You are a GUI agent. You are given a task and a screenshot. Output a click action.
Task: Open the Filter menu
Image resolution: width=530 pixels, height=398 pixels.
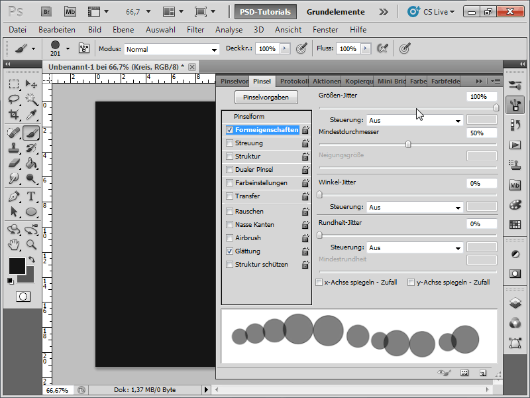(x=195, y=30)
